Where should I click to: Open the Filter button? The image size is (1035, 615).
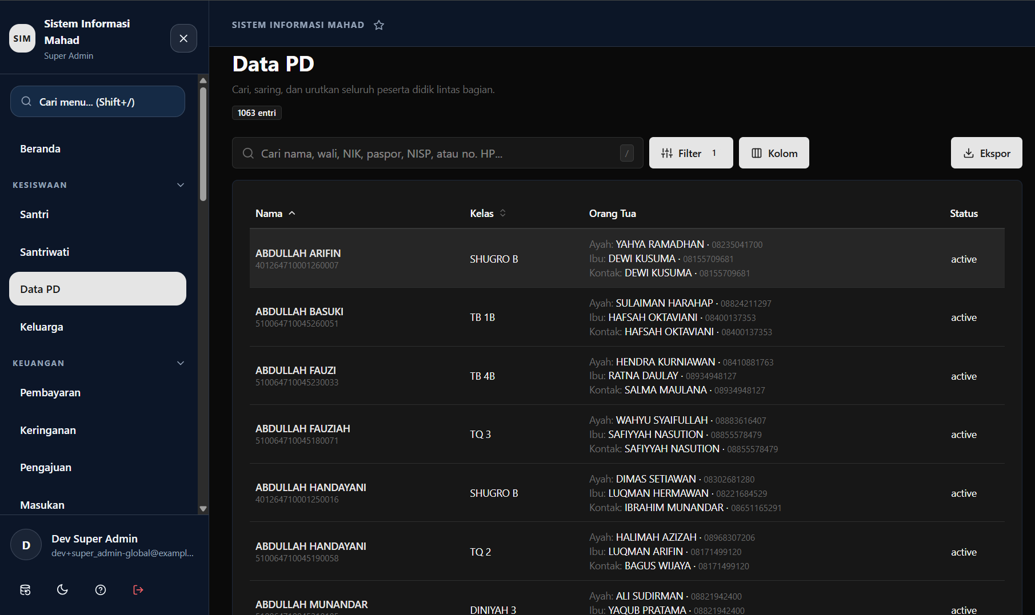(691, 153)
